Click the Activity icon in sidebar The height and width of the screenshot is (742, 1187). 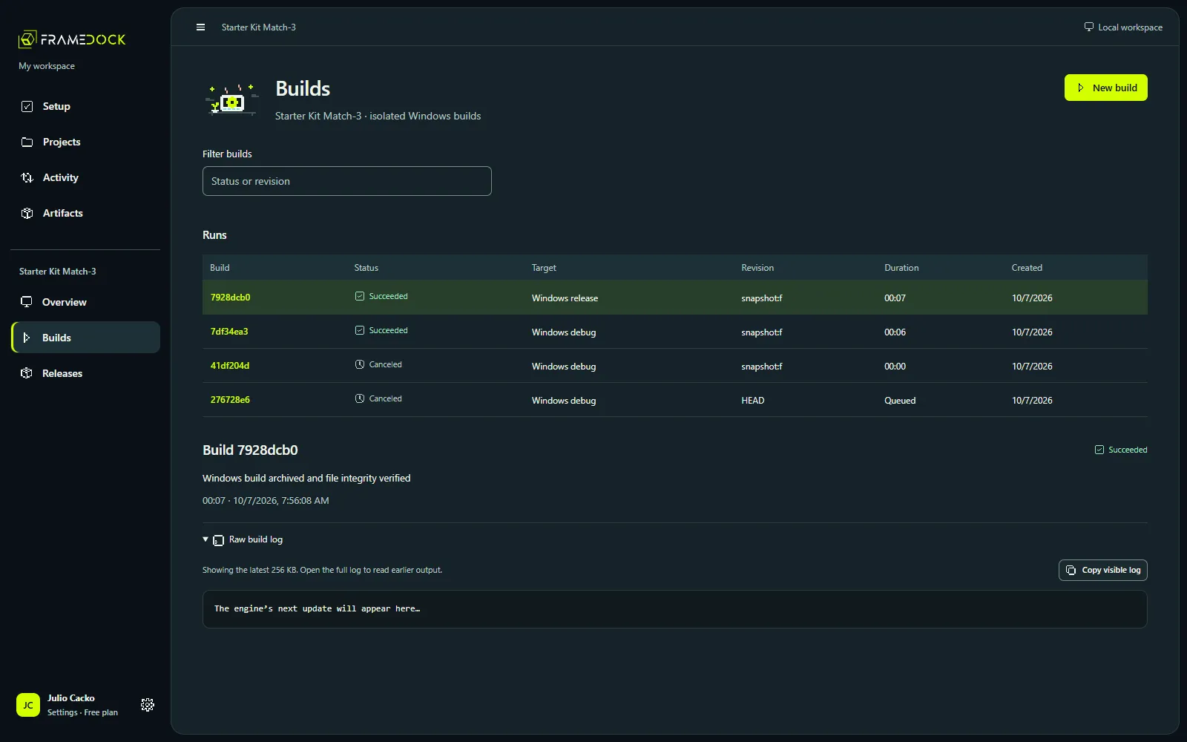(27, 177)
